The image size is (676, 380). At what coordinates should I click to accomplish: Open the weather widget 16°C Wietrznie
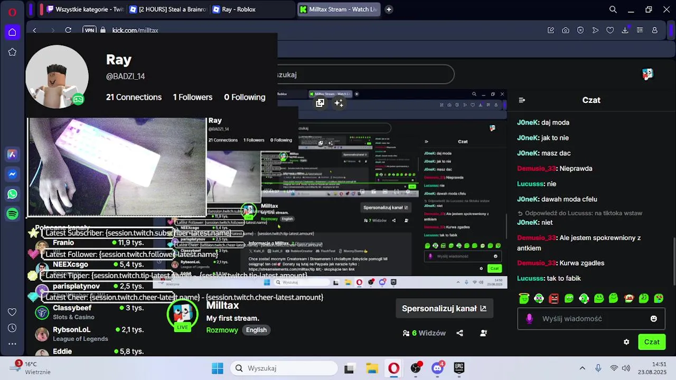pos(31,368)
